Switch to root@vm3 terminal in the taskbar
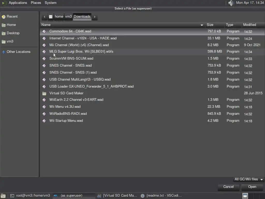The height and width of the screenshot is (199, 265). click(31, 196)
